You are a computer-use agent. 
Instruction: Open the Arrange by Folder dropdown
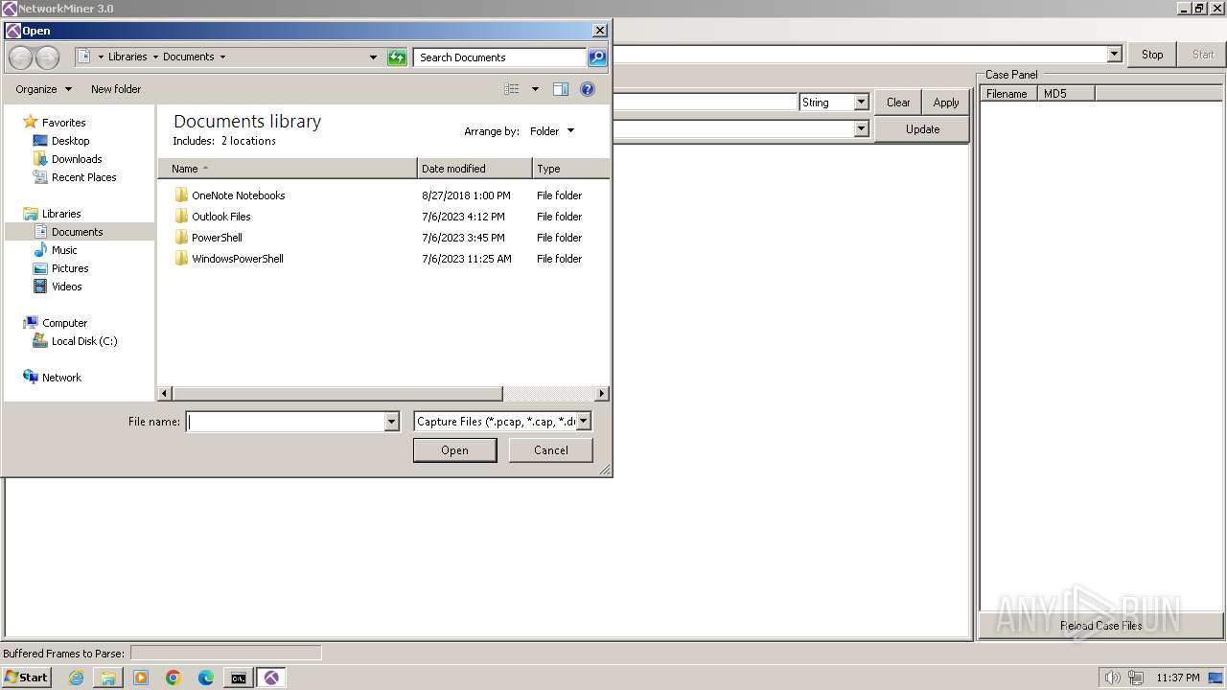tap(552, 131)
